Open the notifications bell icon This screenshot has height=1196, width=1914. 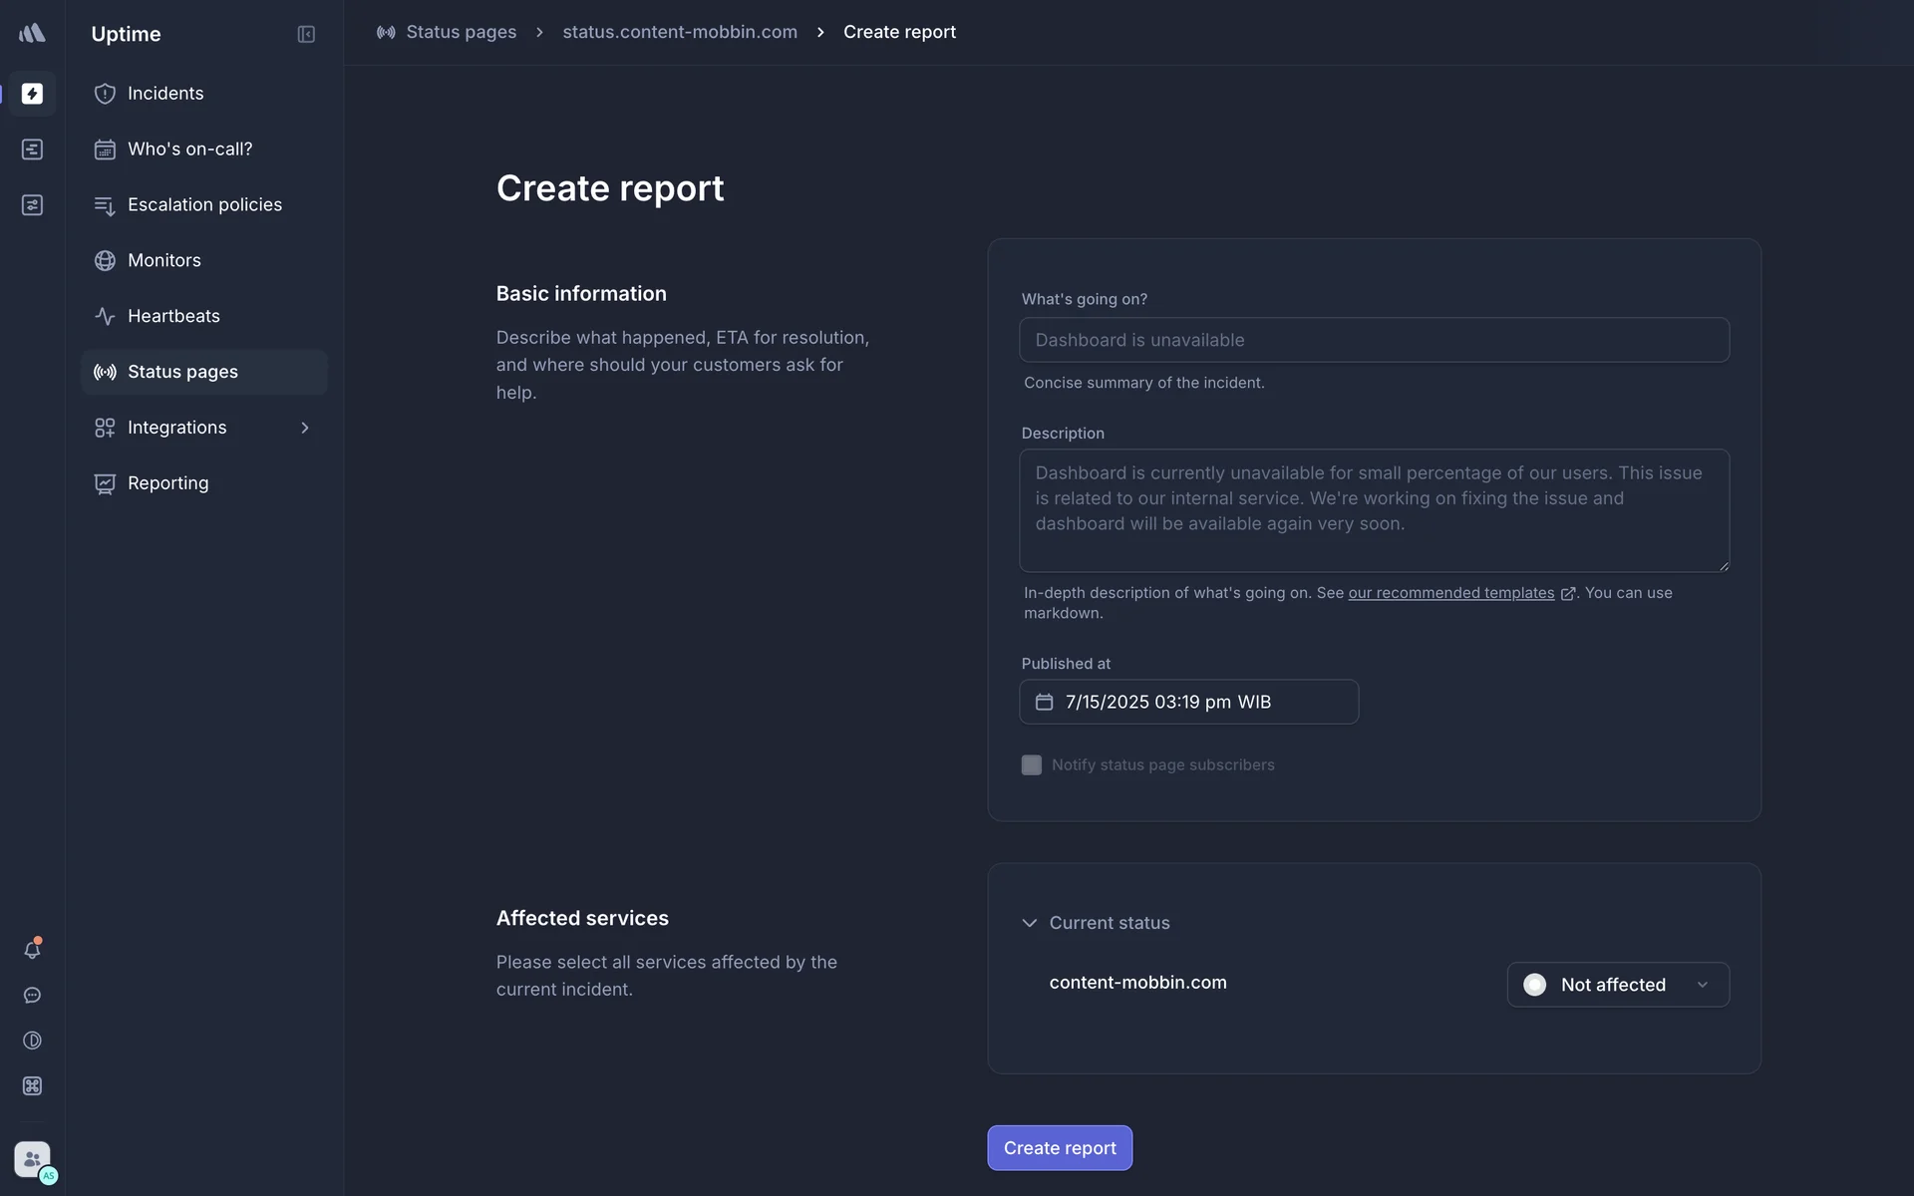[x=32, y=950]
